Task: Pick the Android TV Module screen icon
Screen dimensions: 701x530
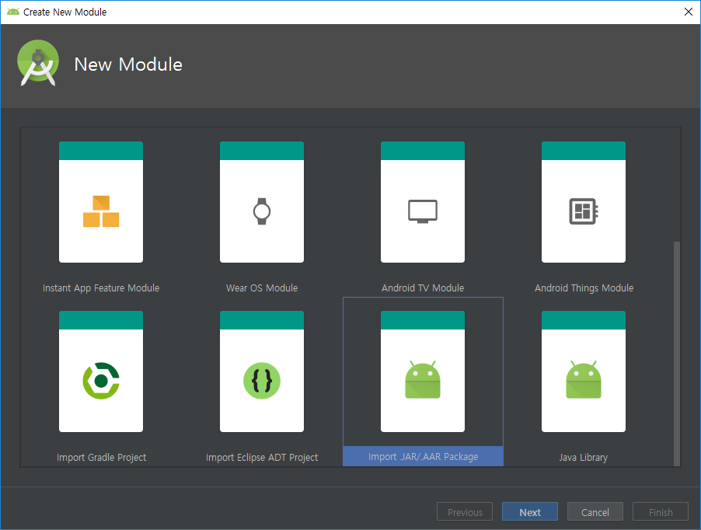Action: (423, 211)
